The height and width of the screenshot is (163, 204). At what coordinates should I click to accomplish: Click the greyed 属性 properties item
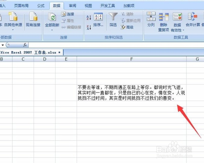point(68,21)
